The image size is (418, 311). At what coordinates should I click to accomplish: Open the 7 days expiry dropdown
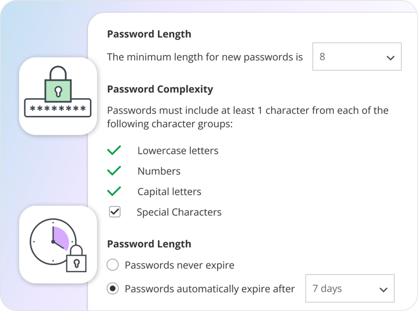[349, 288]
